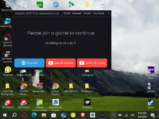Open the volume speaker tray icon

(133, 115)
